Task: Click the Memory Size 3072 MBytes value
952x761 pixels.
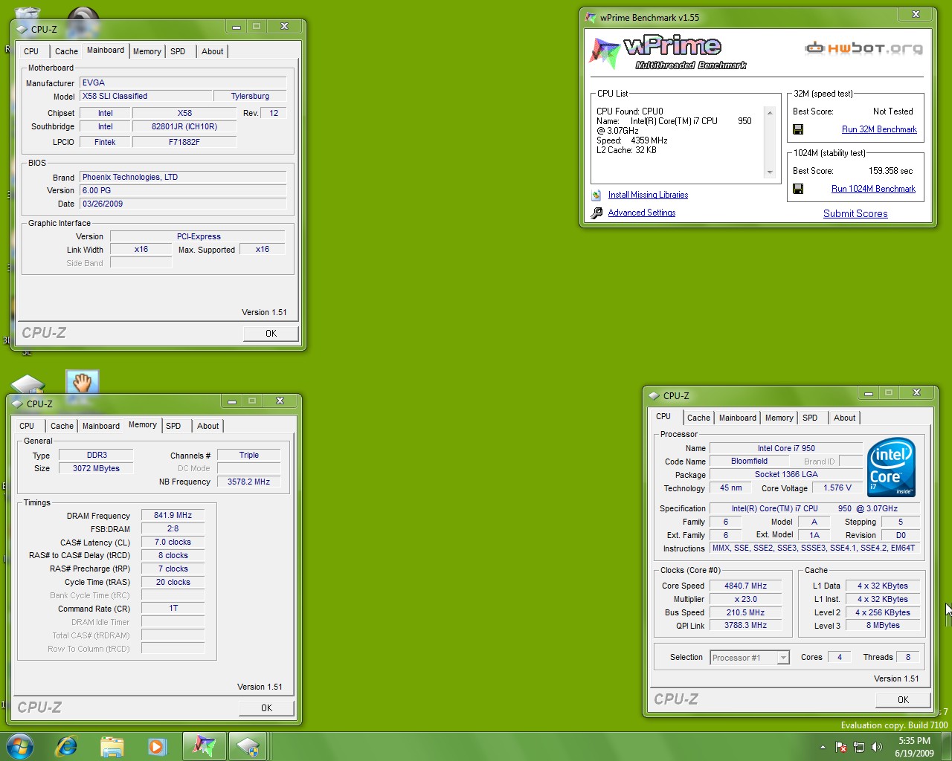Action: point(96,469)
